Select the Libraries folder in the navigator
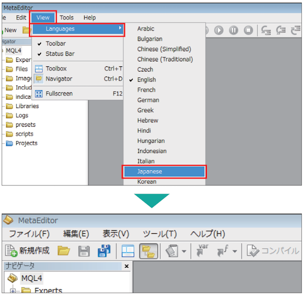 (x=22, y=106)
